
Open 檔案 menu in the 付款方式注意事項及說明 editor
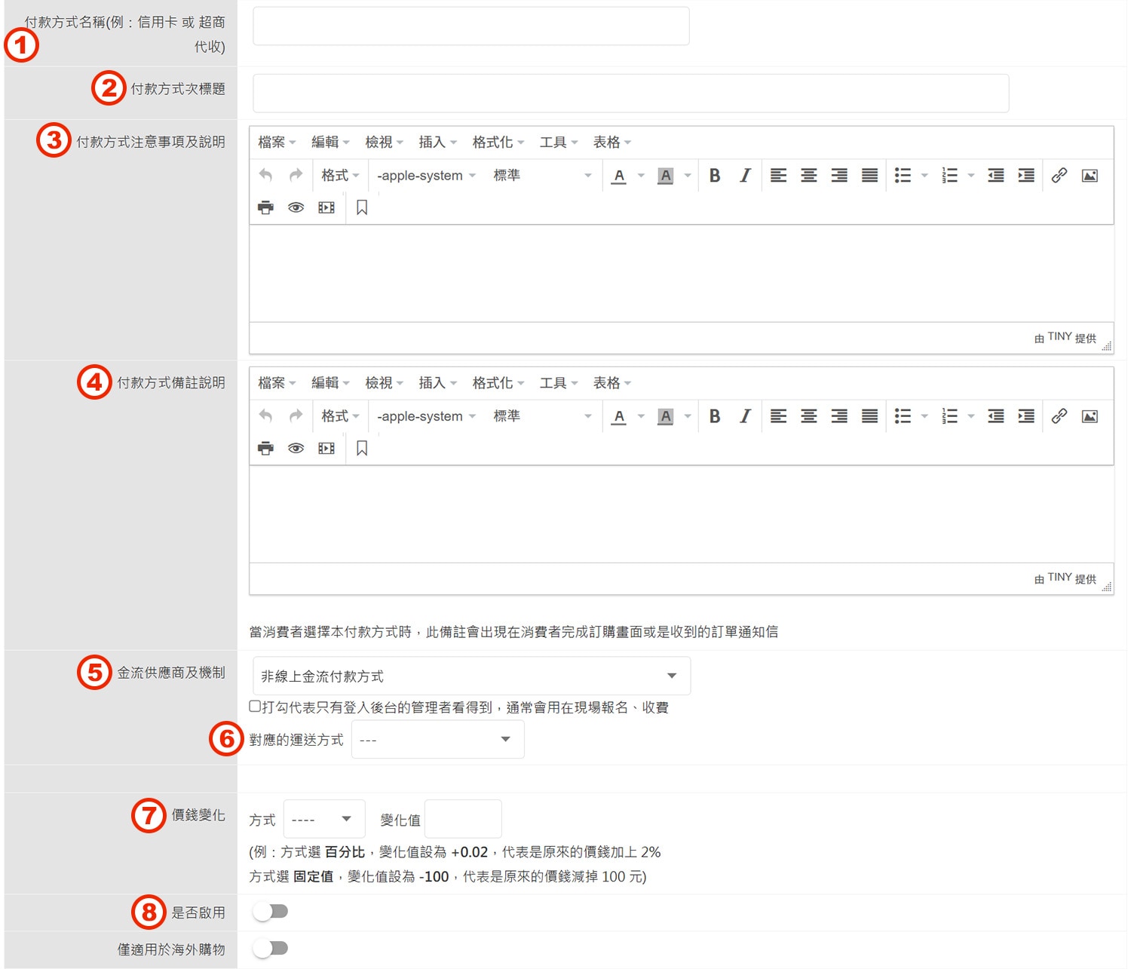[276, 142]
